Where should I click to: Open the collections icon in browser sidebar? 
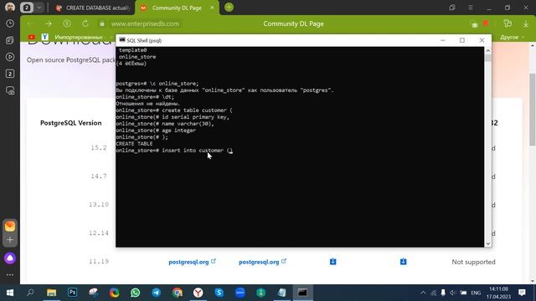point(10,40)
